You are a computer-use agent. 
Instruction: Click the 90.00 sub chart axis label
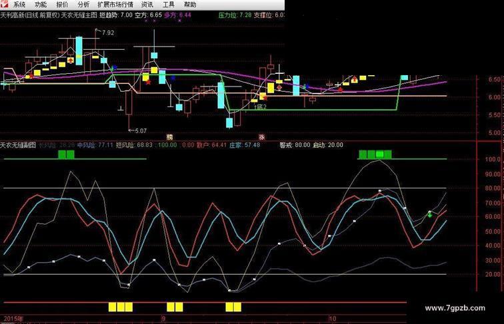click(493, 174)
